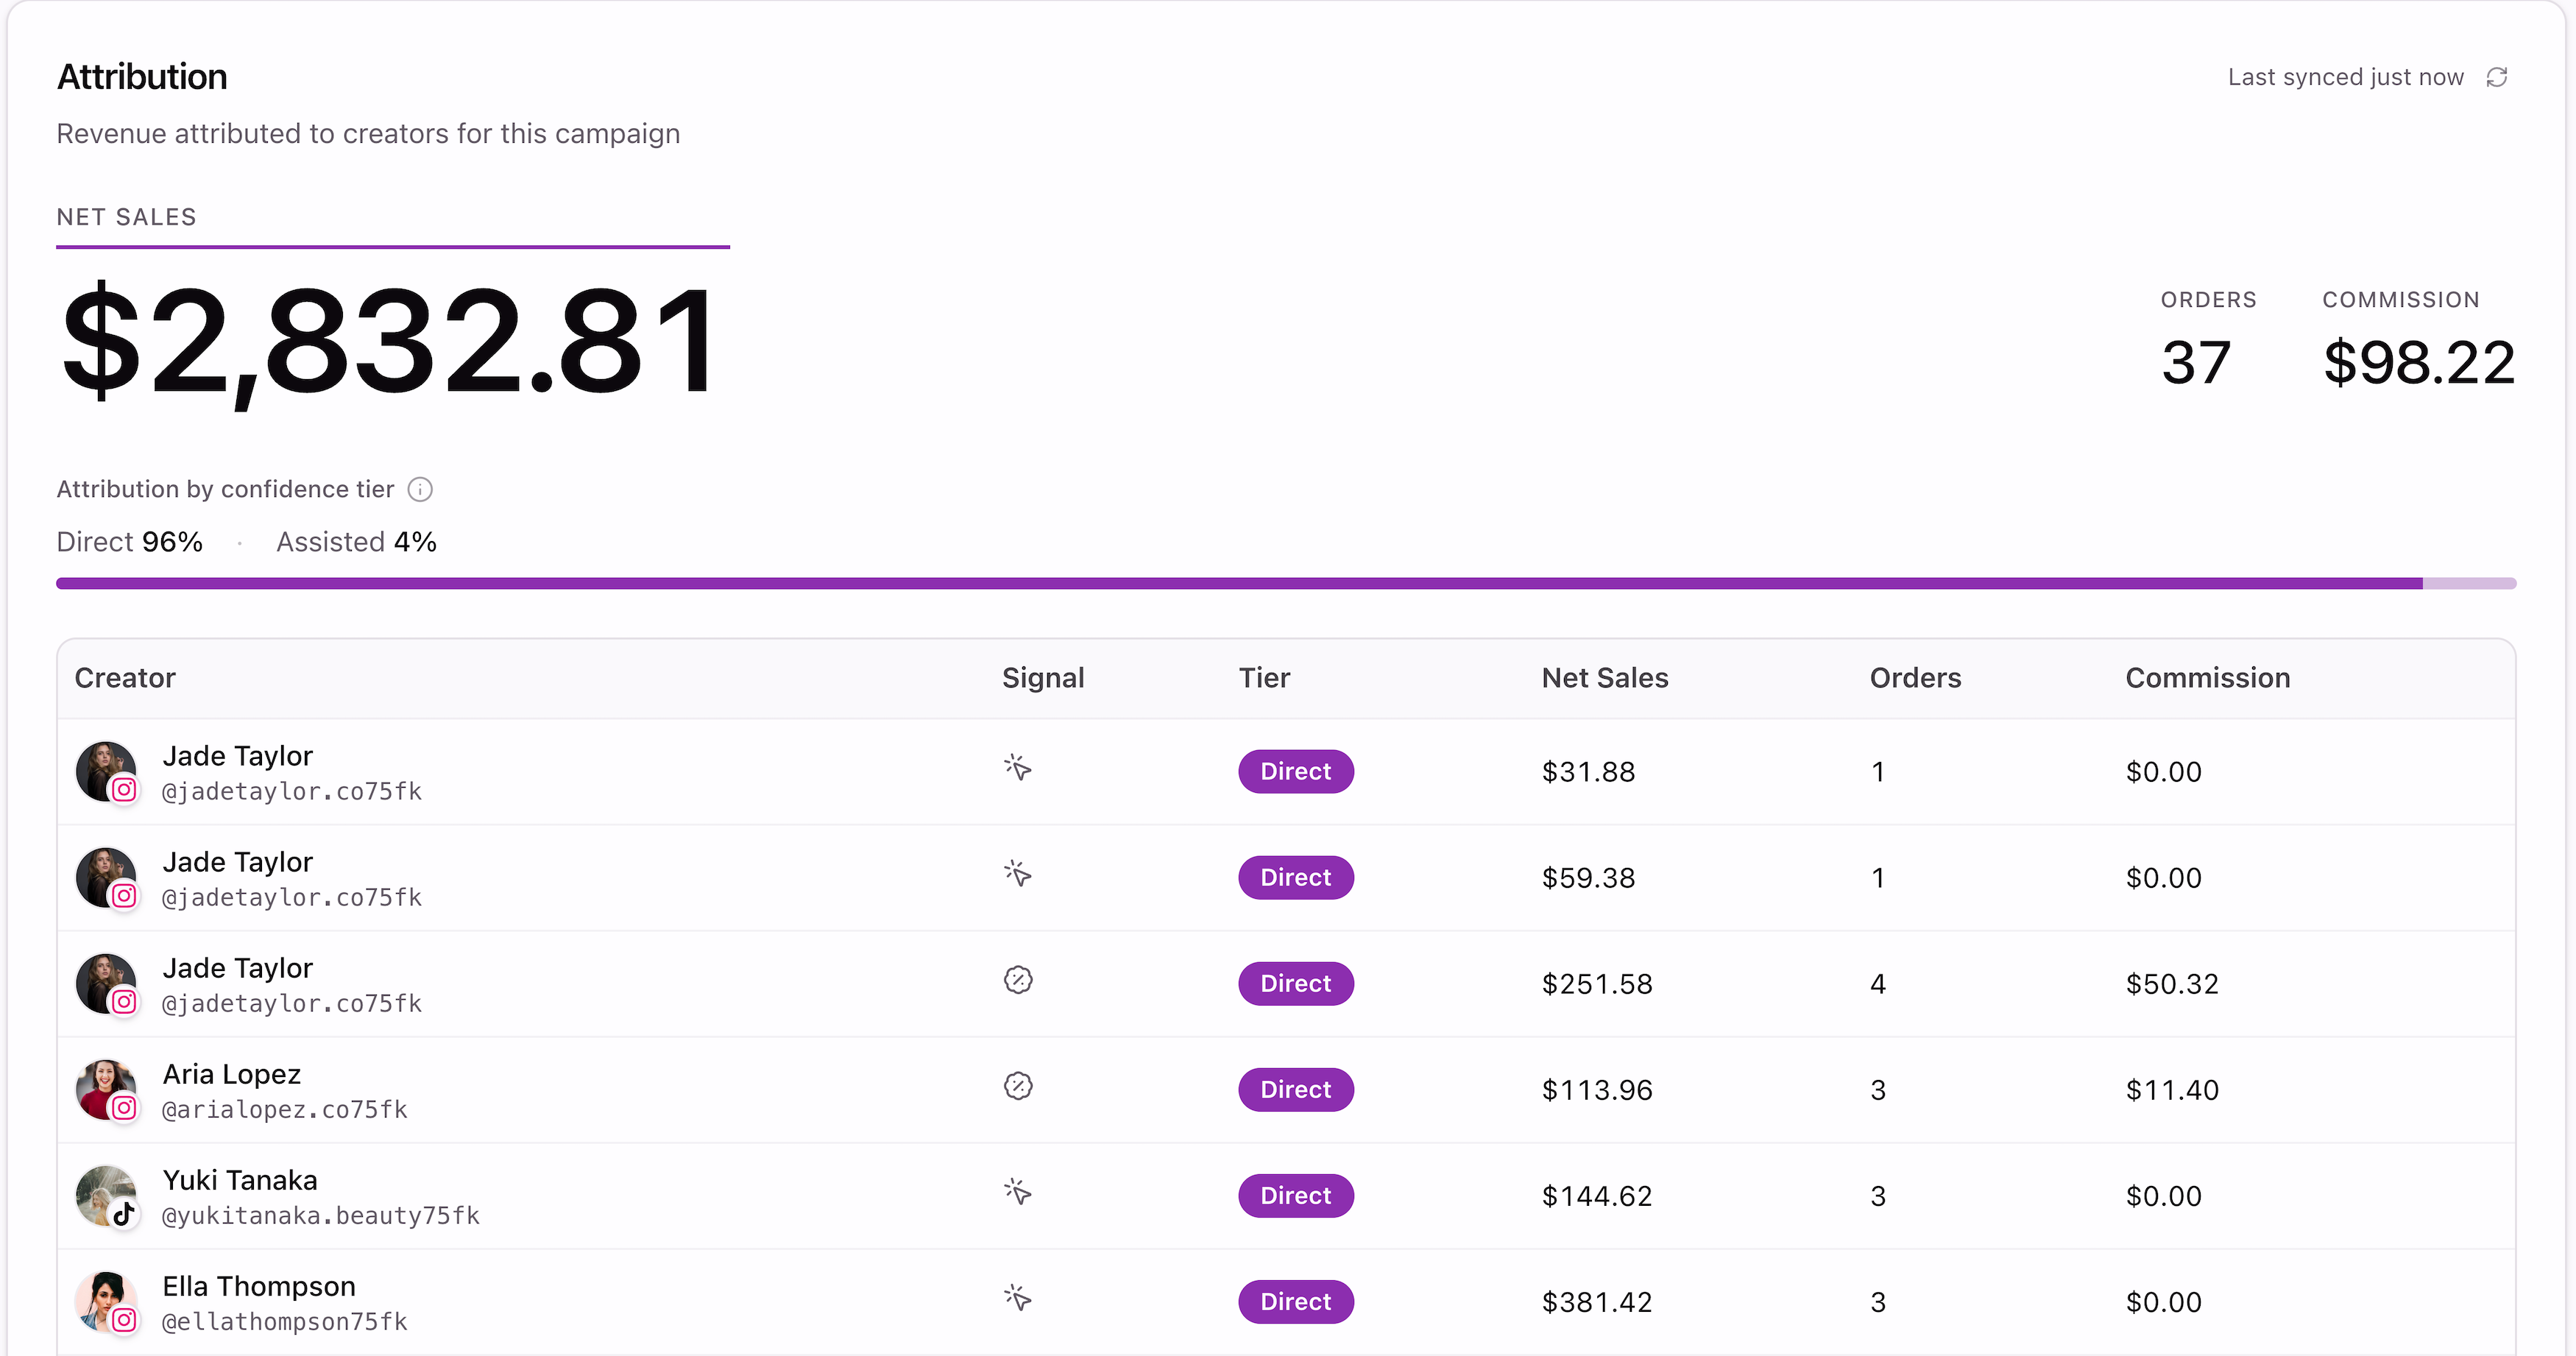
Task: Click the Direct tier badge in the $31.88 row
Action: [1296, 771]
